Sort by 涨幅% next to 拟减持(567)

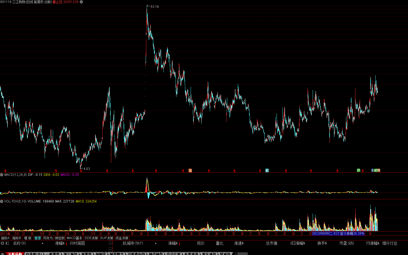click(173, 243)
